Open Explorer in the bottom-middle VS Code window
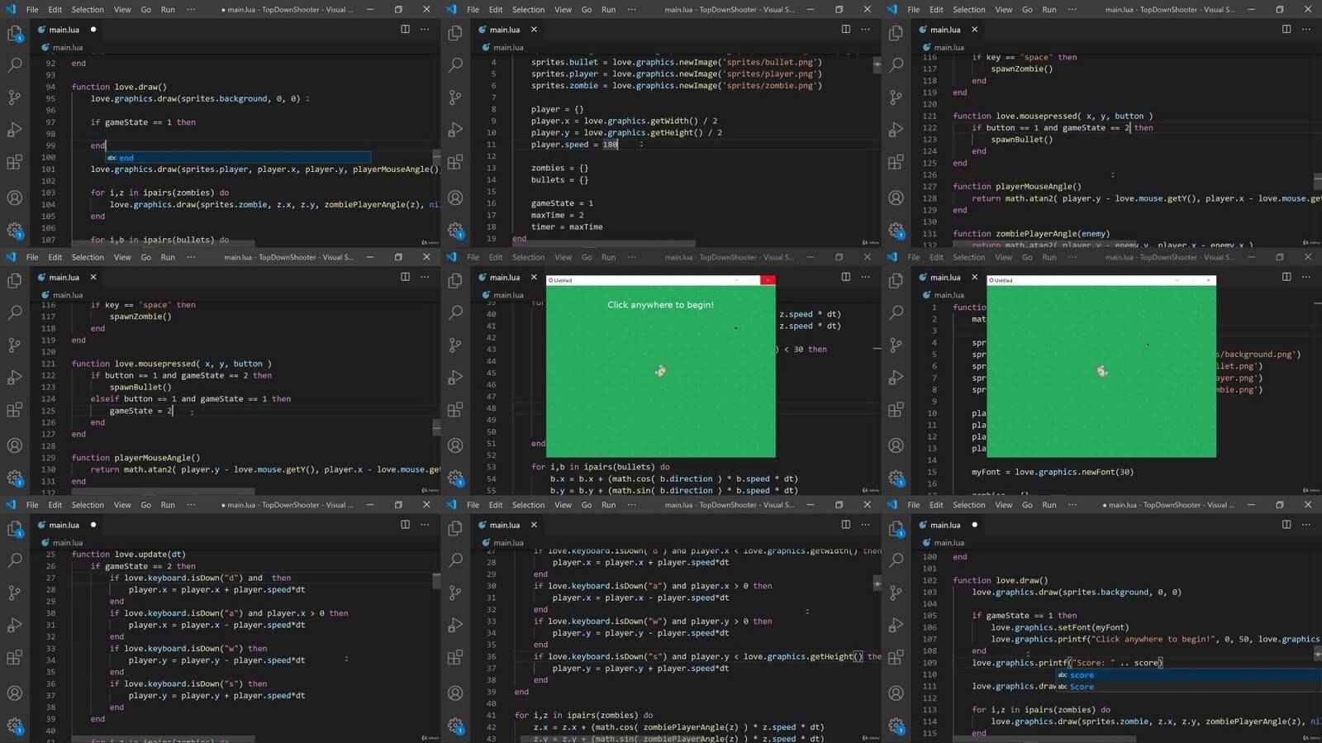 [x=455, y=530]
